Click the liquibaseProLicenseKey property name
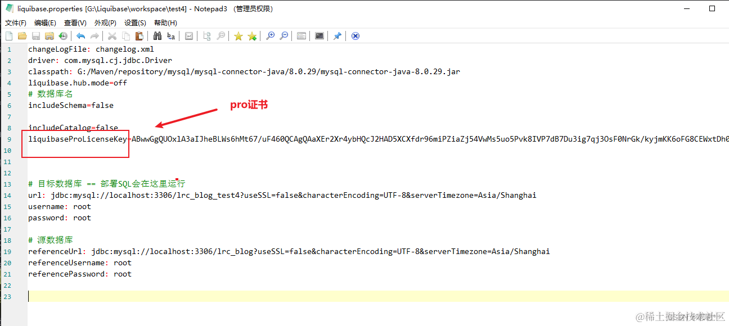The height and width of the screenshot is (326, 729). (x=78, y=139)
